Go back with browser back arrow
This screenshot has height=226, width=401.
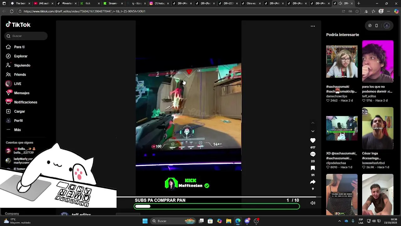click(x=4, y=11)
